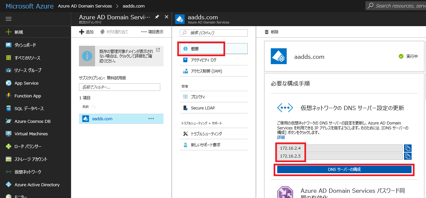Copy IP address 172.16.2.4
This screenshot has height=198, width=426.
coord(408,148)
